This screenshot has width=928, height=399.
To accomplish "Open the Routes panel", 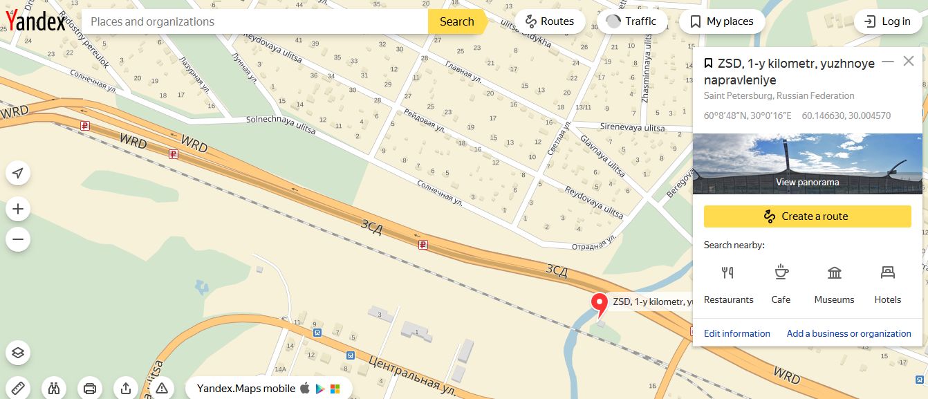I will [550, 21].
